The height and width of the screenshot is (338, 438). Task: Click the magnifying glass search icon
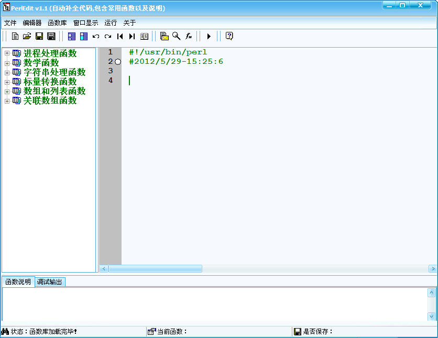pyautogui.click(x=176, y=36)
